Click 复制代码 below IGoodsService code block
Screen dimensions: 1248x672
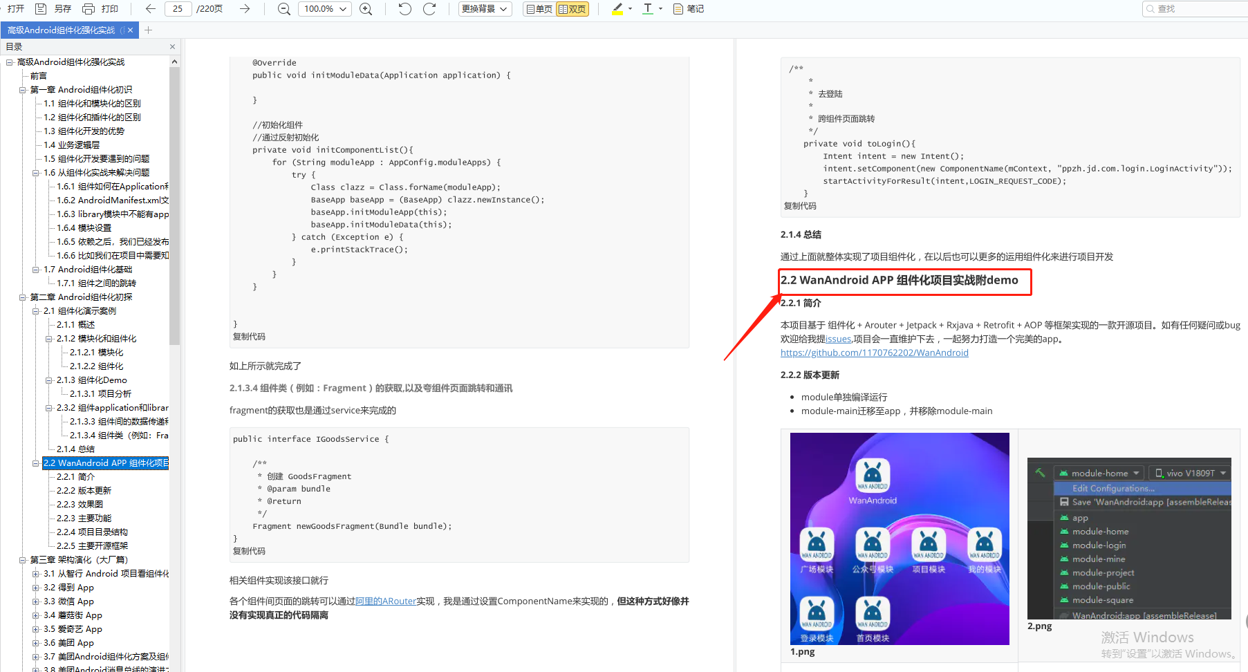(x=249, y=551)
